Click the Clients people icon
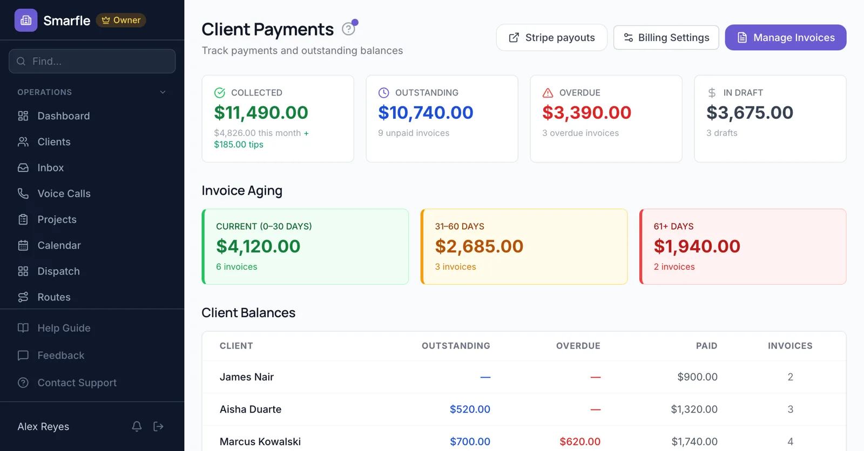 tap(23, 142)
